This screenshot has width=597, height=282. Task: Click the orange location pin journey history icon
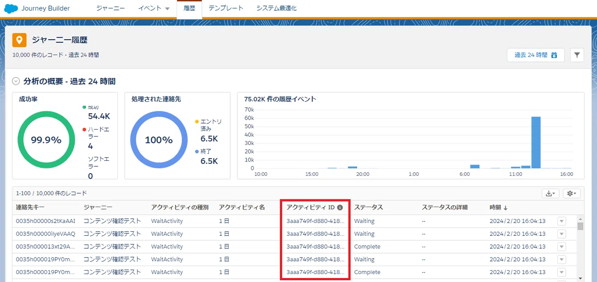19,40
